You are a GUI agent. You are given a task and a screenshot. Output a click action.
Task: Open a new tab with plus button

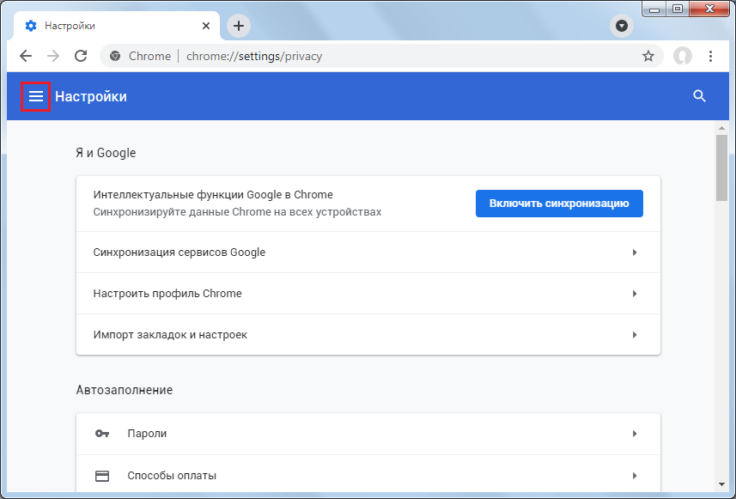click(x=239, y=26)
